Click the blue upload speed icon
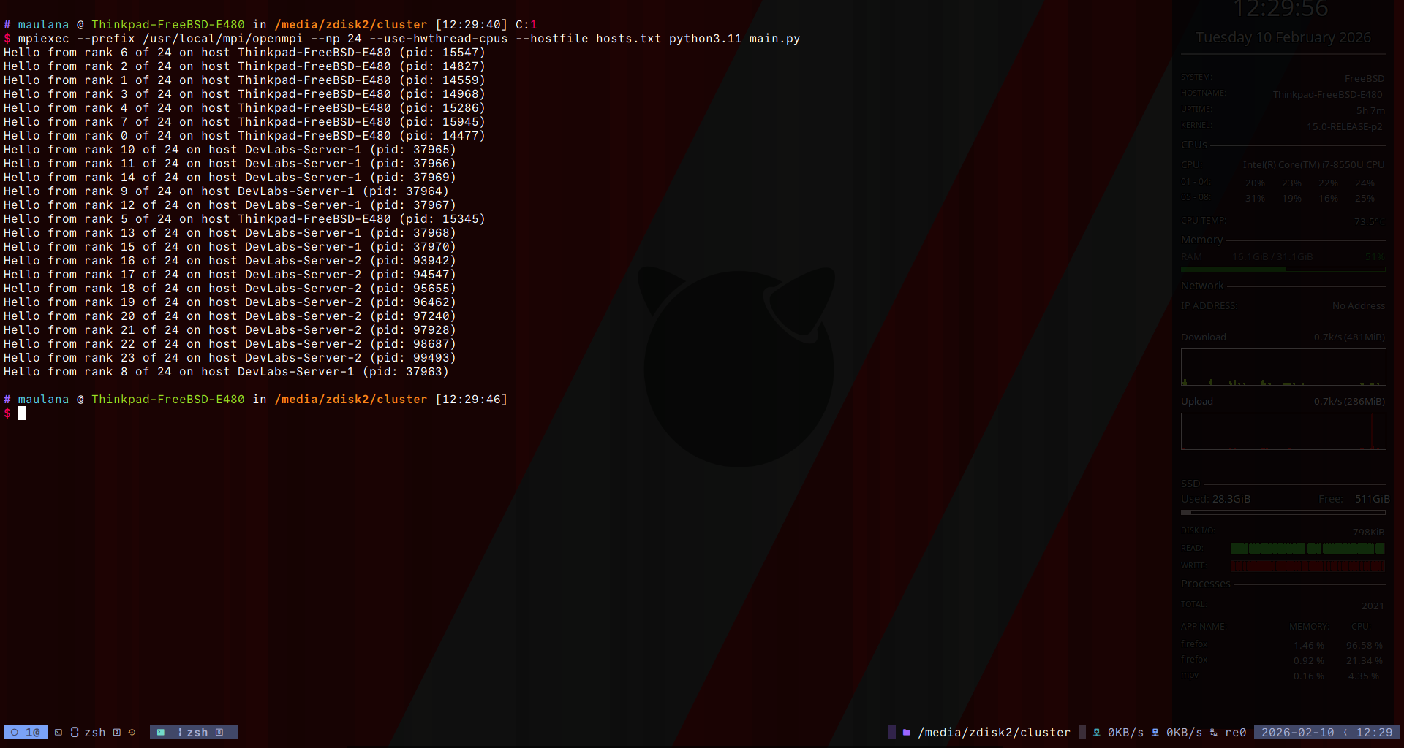Viewport: 1404px width, 748px height. point(1155,732)
